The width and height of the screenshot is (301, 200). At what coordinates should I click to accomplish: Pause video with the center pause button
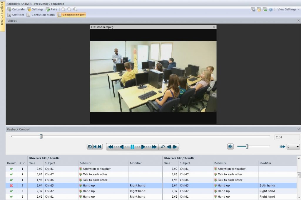pos(132,147)
